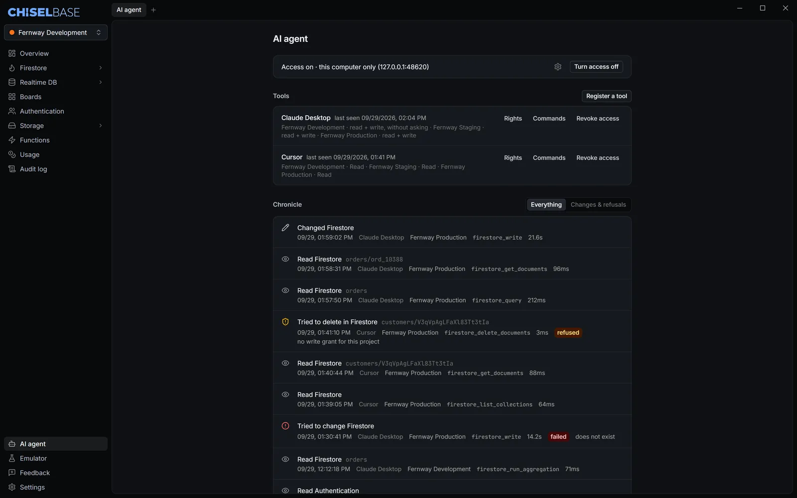Click the Settings gear icon in sidebar
This screenshot has height=498, width=797.
point(12,487)
